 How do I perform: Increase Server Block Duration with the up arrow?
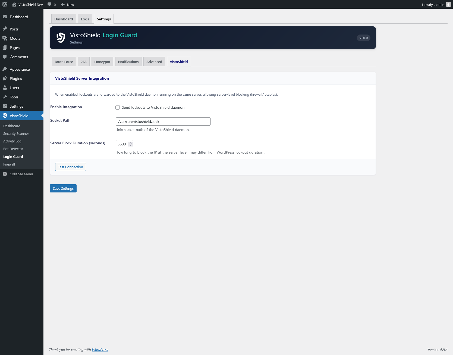(131, 142)
